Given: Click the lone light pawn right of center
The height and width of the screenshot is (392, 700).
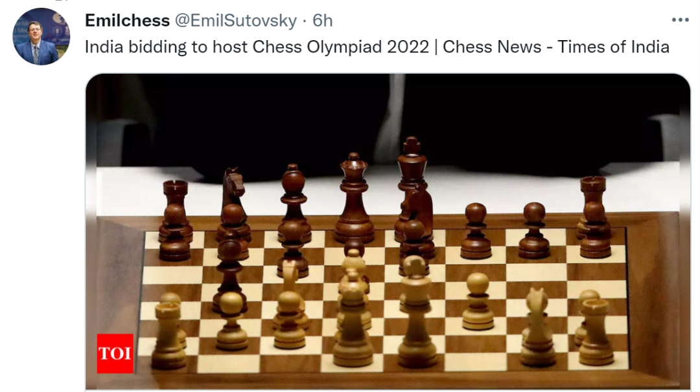Looking at the screenshot, I should (478, 301).
